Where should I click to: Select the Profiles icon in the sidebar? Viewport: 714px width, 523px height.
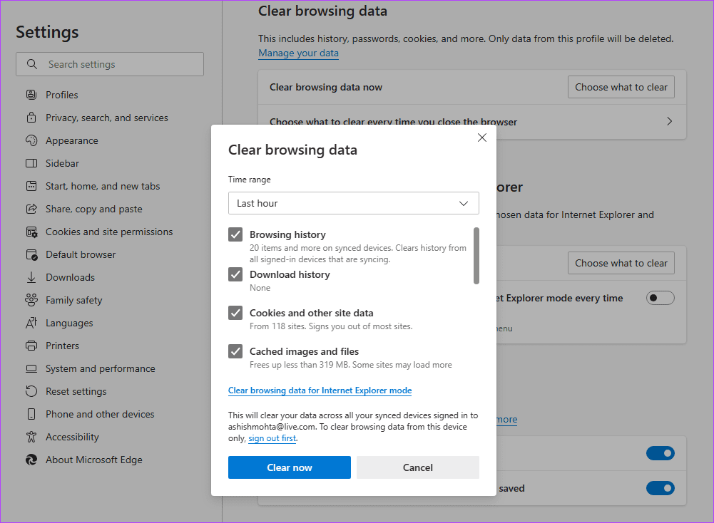30,94
